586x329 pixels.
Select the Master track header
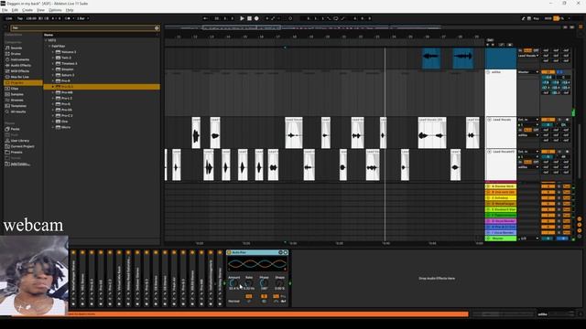501,239
